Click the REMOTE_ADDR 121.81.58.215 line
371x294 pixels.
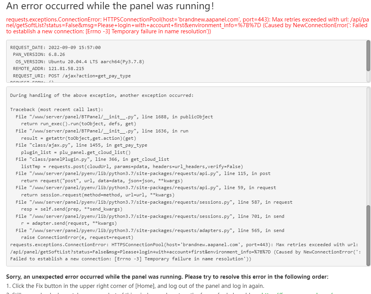pyautogui.click(x=48, y=69)
